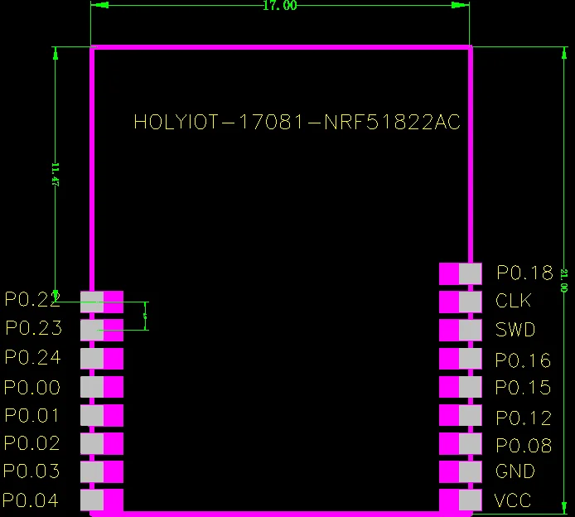This screenshot has width=575, height=517.
Task: Select the CLK pin label
Action: pyautogui.click(x=513, y=301)
